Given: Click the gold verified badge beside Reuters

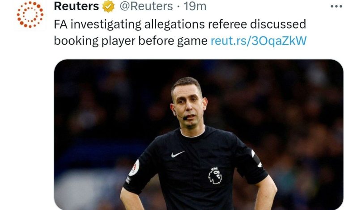Looking at the screenshot, I should [x=108, y=6].
